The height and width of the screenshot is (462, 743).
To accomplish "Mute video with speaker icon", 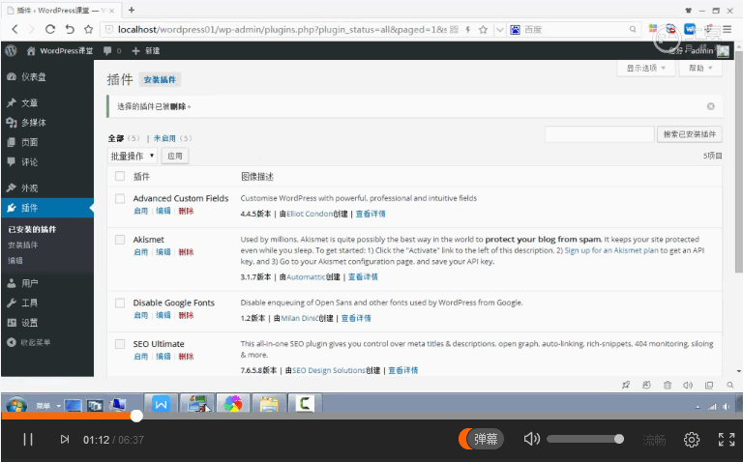I will [x=532, y=439].
